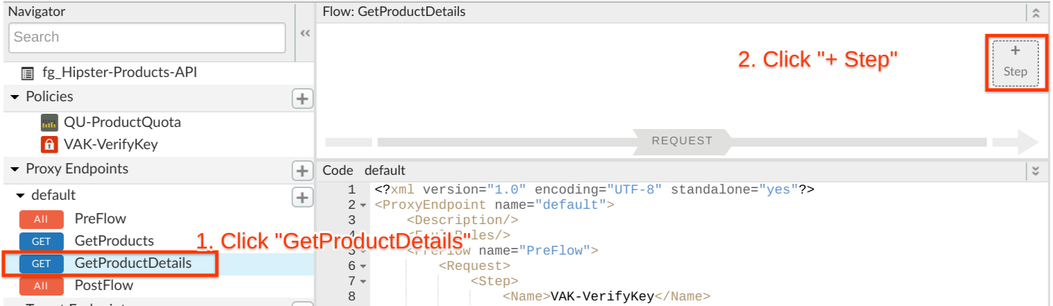The height and width of the screenshot is (306, 1053).
Task: Collapse the Policies tree section
Action: [15, 97]
